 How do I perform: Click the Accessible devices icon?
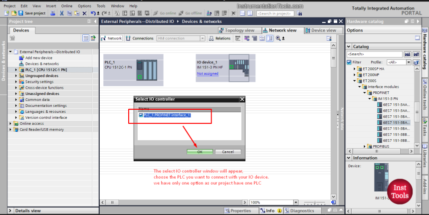[209, 13]
